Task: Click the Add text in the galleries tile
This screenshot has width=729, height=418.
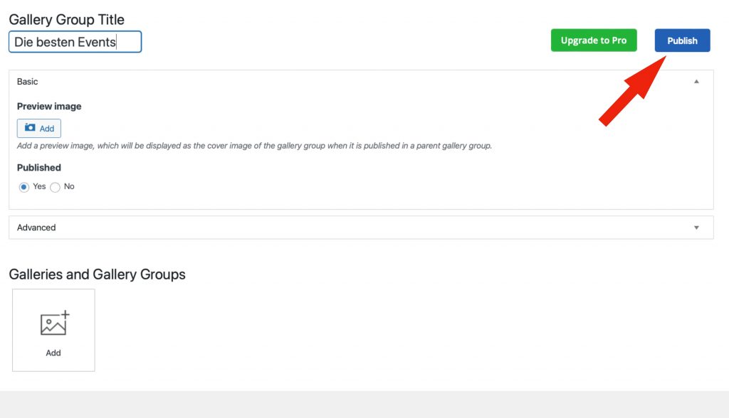Action: click(53, 353)
